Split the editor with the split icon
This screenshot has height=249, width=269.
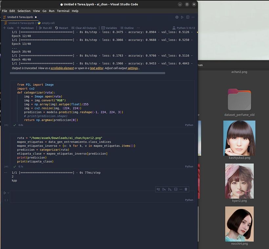188,17
